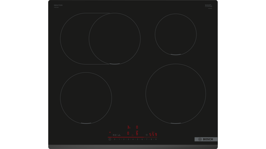Viewport: 266px width, 149px height.
Task: Click the front-left cooking zone circle
Action: [86, 98]
